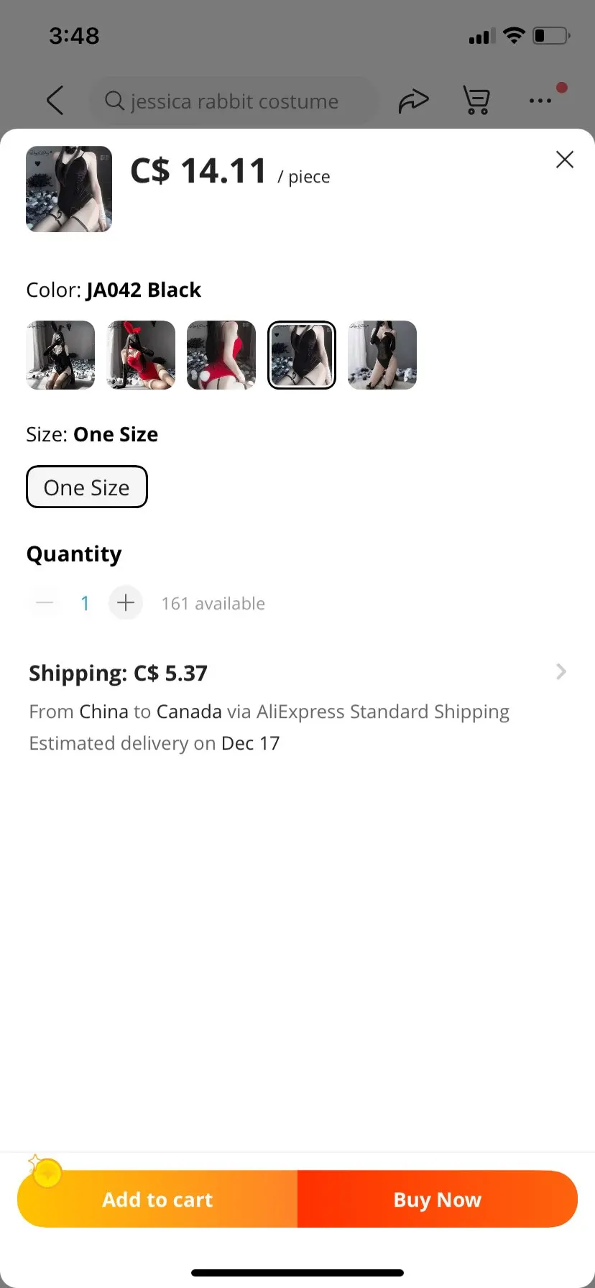Select the first black bunny color swatch

60,355
